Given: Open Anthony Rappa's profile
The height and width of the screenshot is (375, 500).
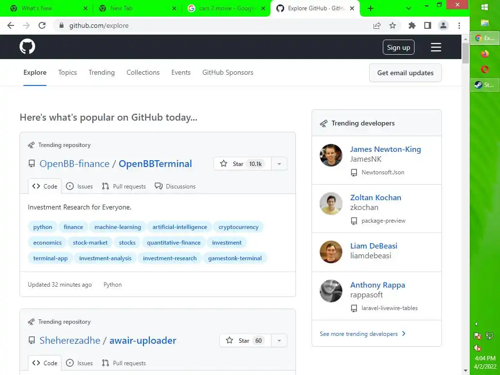Looking at the screenshot, I should coord(377,285).
